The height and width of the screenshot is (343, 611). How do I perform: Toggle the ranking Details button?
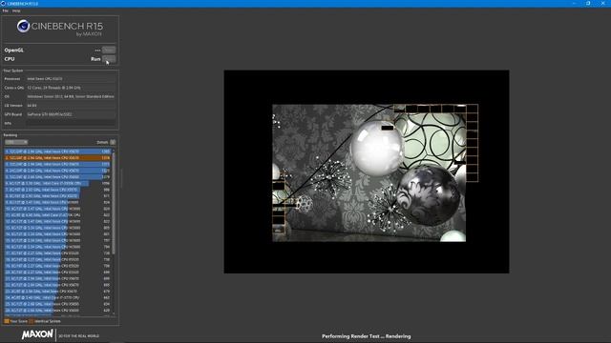click(113, 142)
